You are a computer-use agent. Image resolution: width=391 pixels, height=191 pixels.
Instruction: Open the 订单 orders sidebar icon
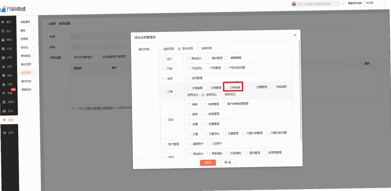(x=3, y=57)
